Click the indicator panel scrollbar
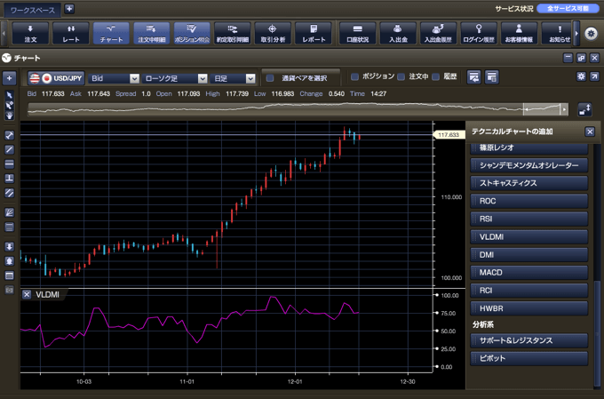 tap(597, 335)
